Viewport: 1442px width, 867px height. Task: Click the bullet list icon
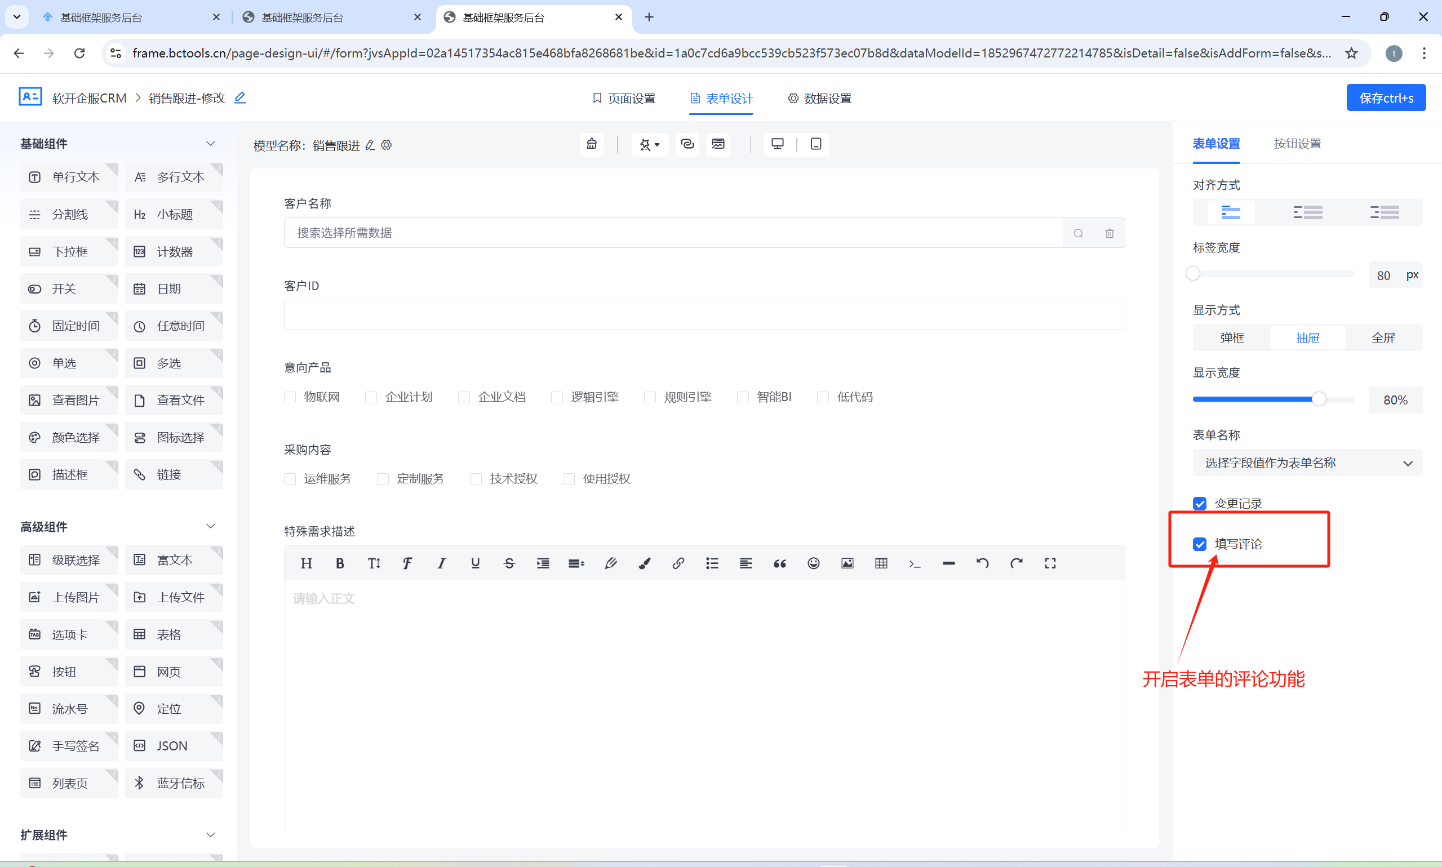coord(712,563)
